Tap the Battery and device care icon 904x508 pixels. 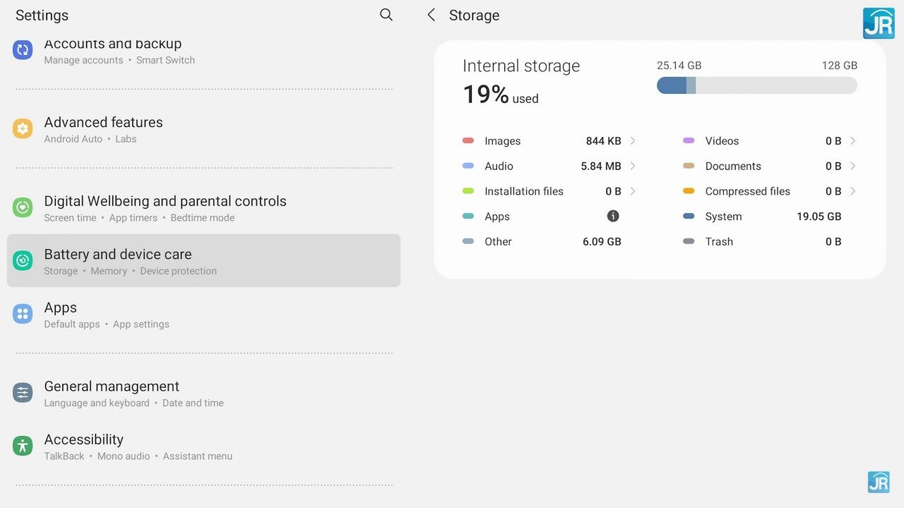[23, 261]
